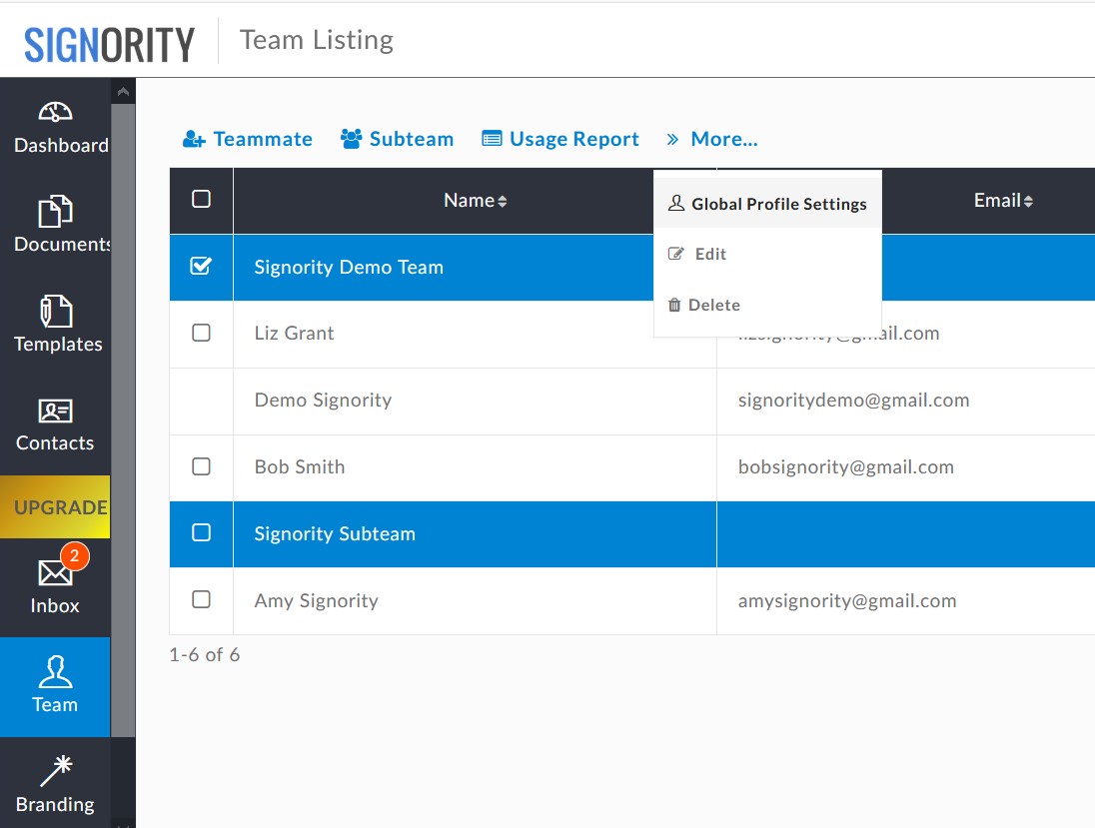The width and height of the screenshot is (1095, 828).
Task: Click the amysignority@gmail.com email cell
Action: coord(847,600)
